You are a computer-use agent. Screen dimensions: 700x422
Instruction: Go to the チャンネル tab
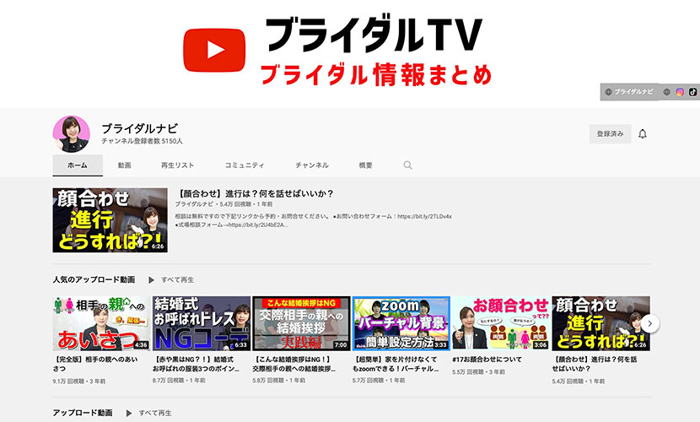coord(311,165)
